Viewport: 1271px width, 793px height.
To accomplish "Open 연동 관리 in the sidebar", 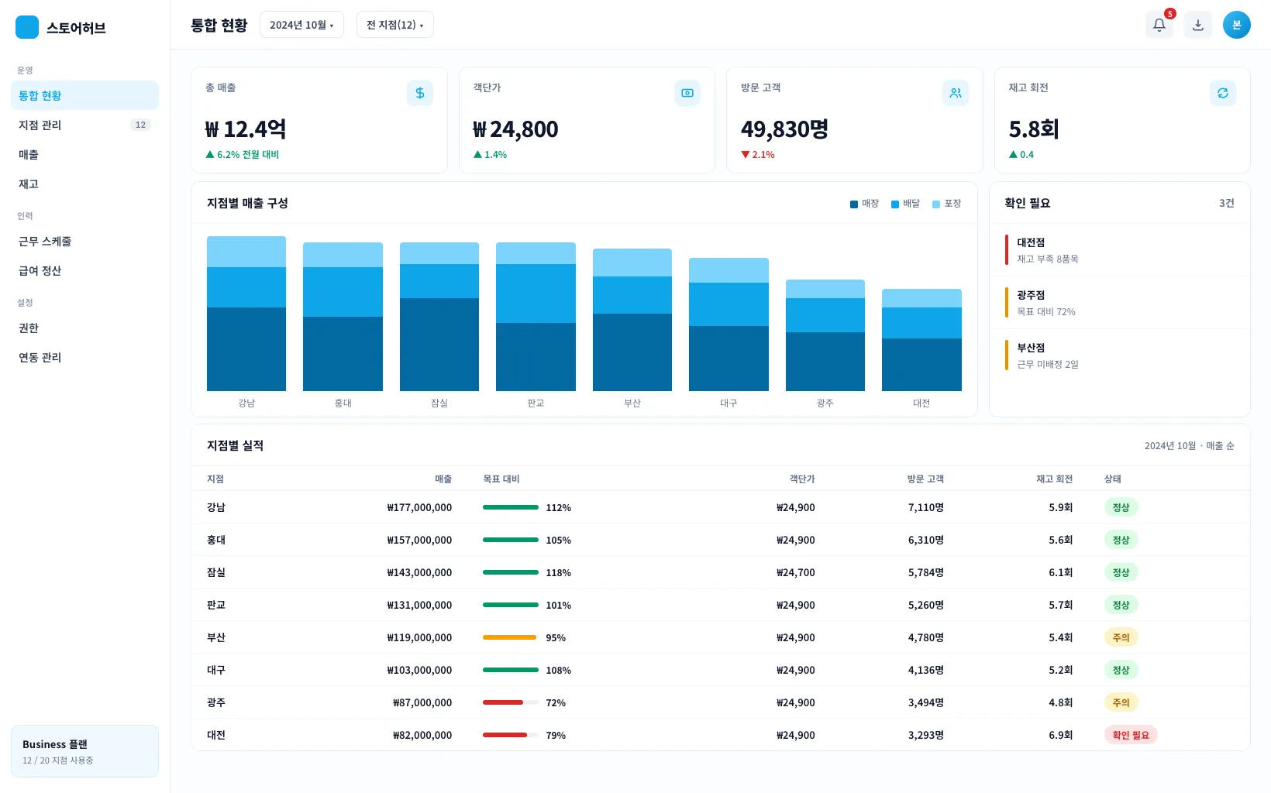I will (84, 357).
